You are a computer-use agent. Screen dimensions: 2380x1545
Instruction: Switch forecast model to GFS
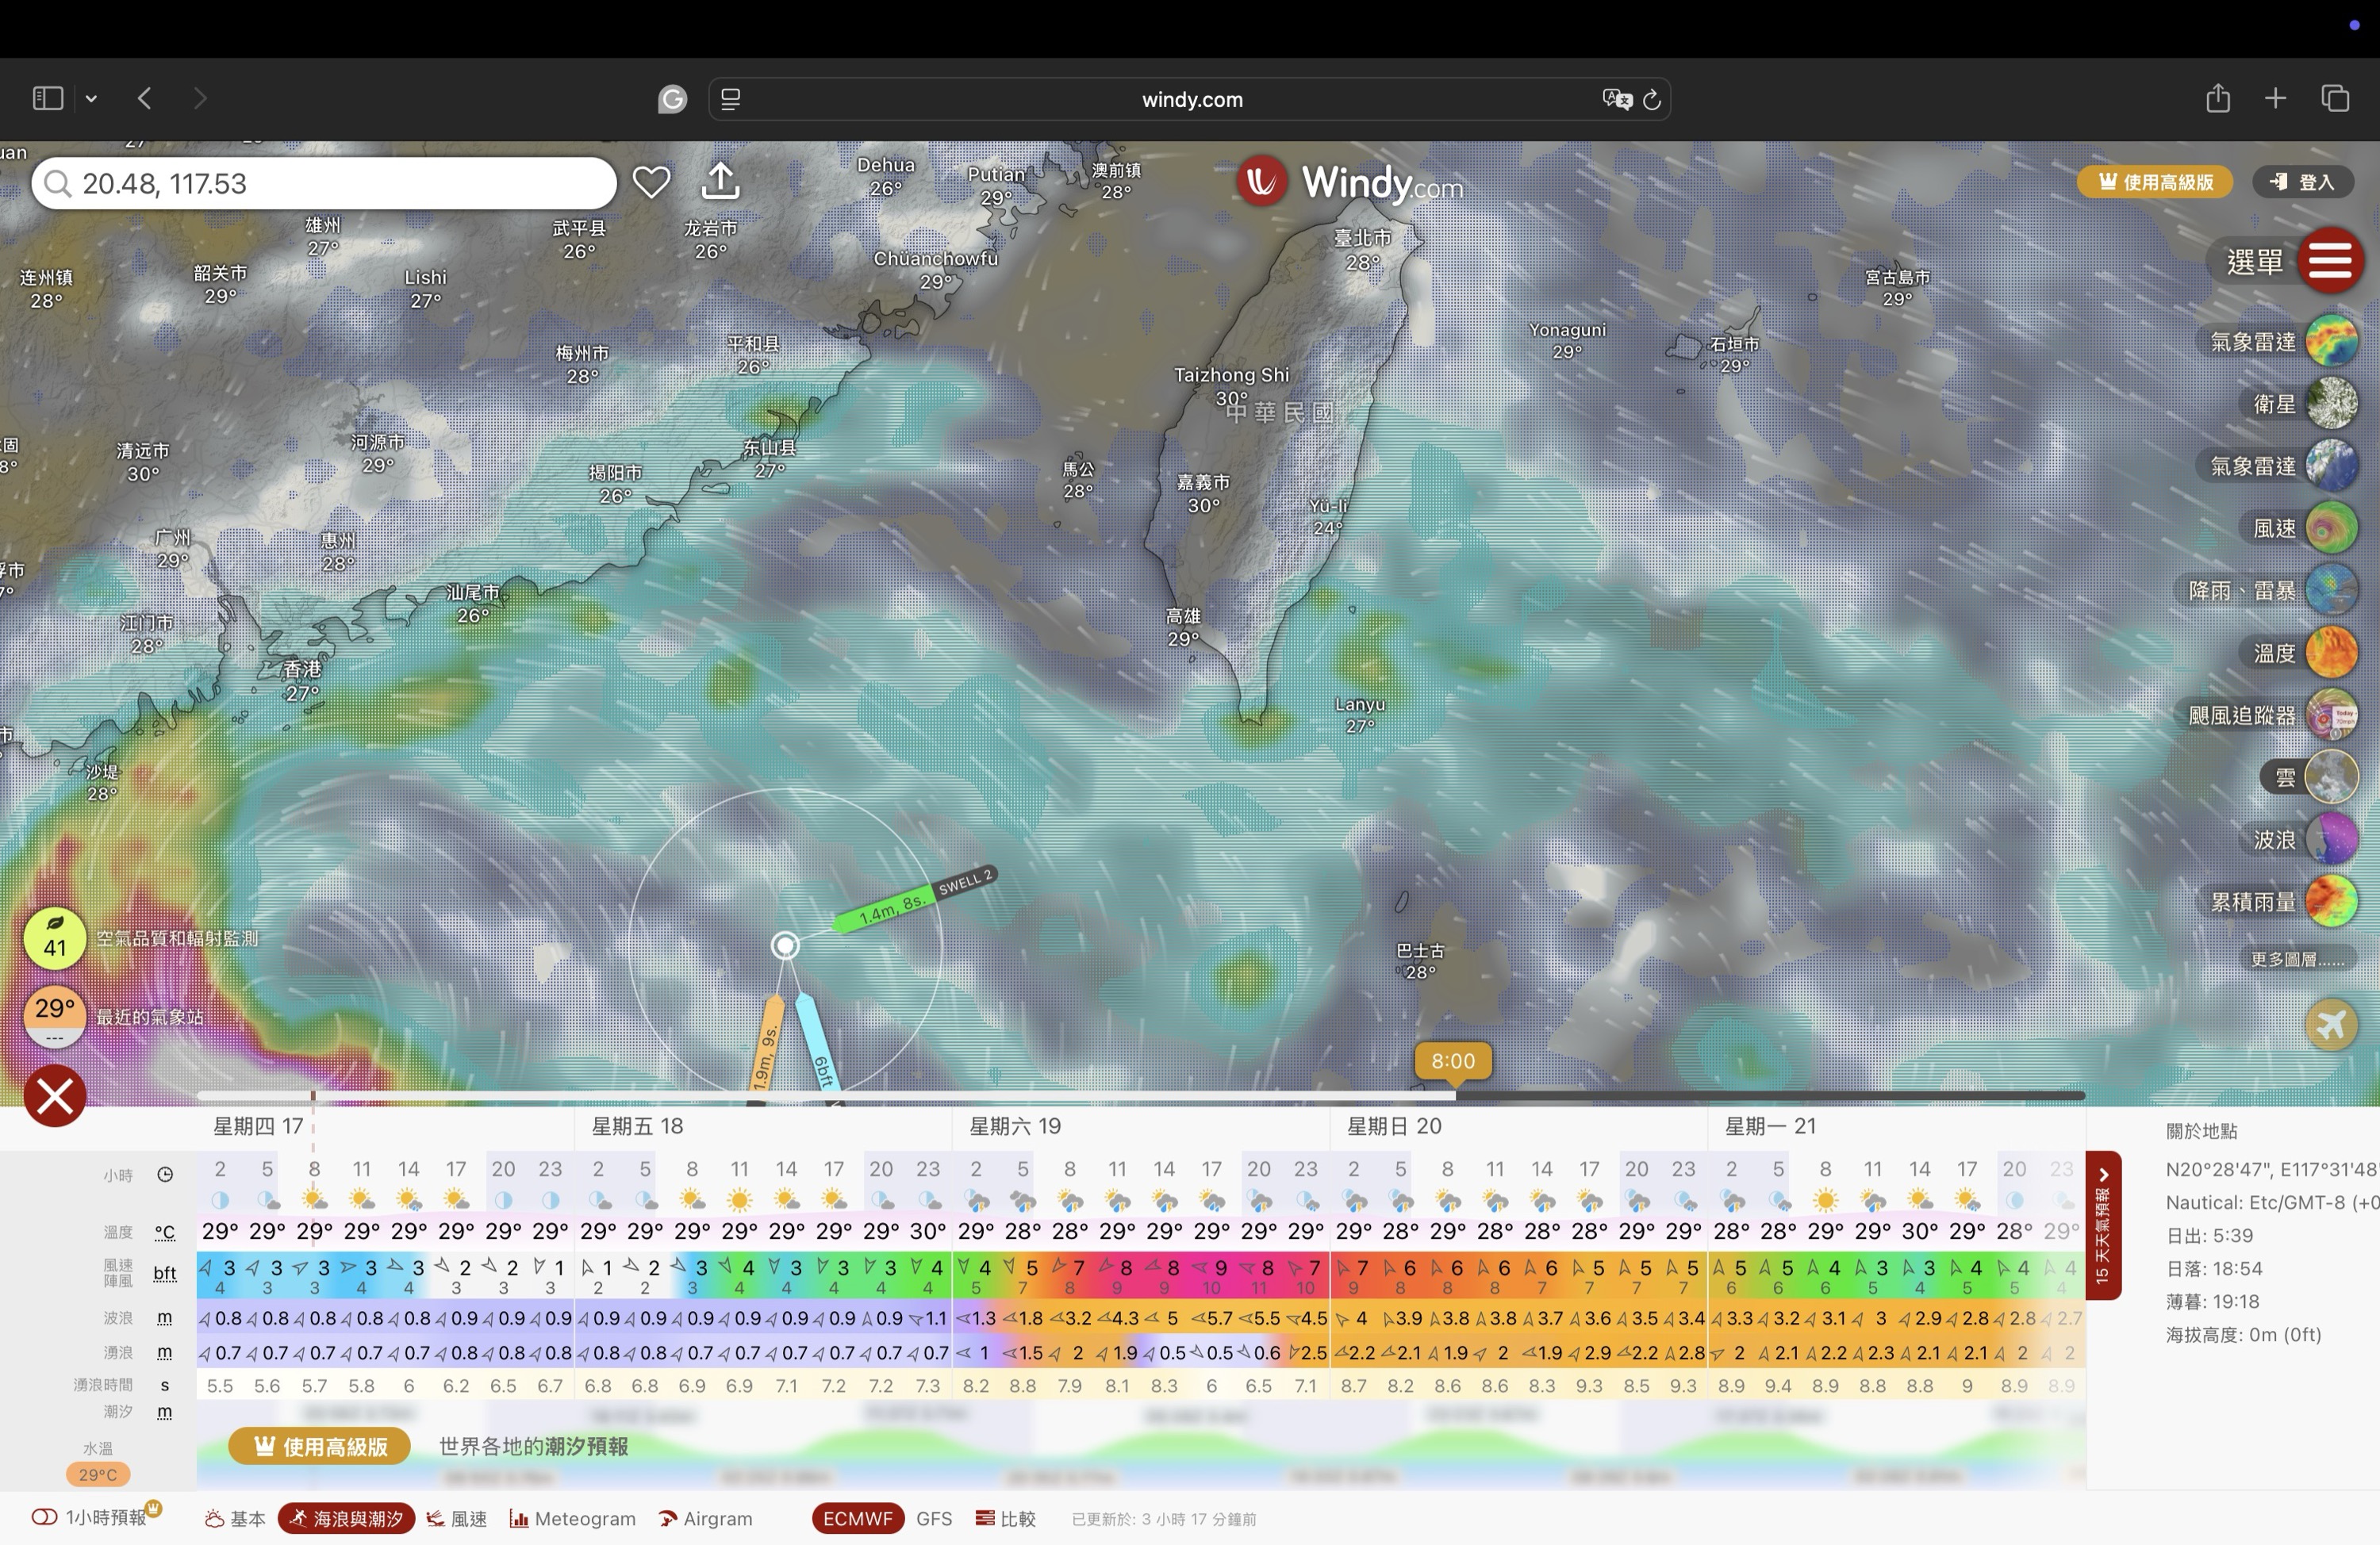pyautogui.click(x=933, y=1518)
